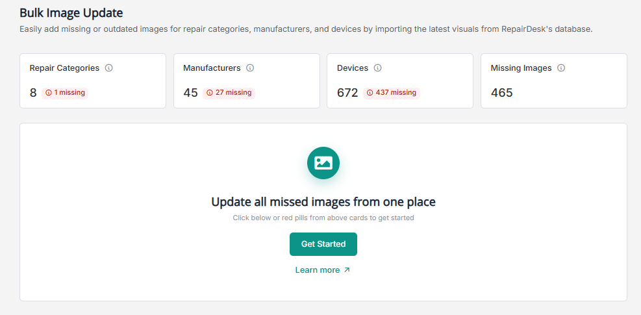Click the green circular image icon
Screen dimensions: 641x315
tap(323, 163)
